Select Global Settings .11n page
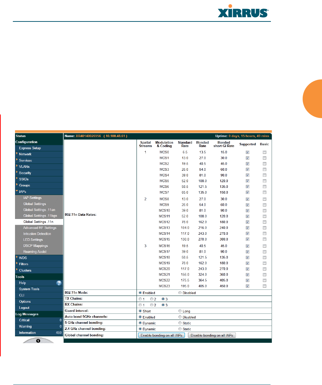Viewport: 322px width, 385px height. (38, 222)
